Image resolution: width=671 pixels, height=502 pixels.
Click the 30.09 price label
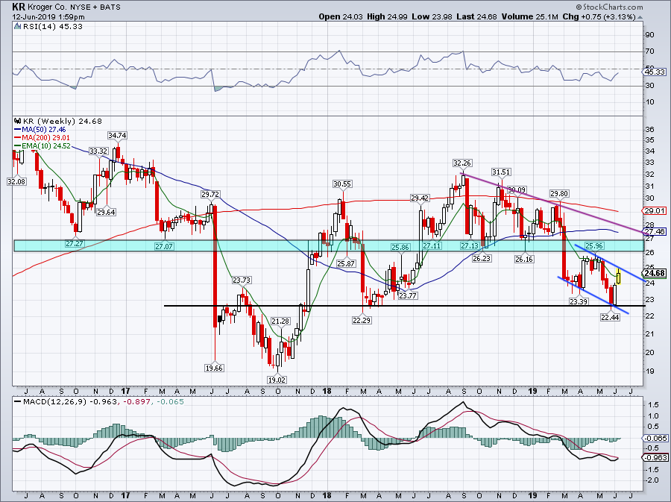(517, 190)
